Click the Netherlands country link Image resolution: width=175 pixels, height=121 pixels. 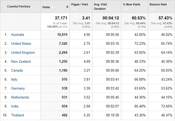pyautogui.click(x=20, y=97)
